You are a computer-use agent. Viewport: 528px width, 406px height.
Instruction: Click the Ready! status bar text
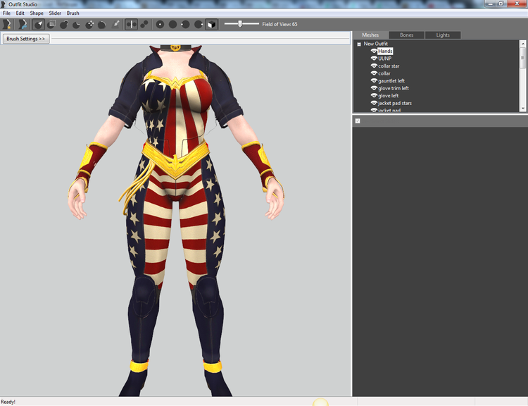click(x=8, y=402)
